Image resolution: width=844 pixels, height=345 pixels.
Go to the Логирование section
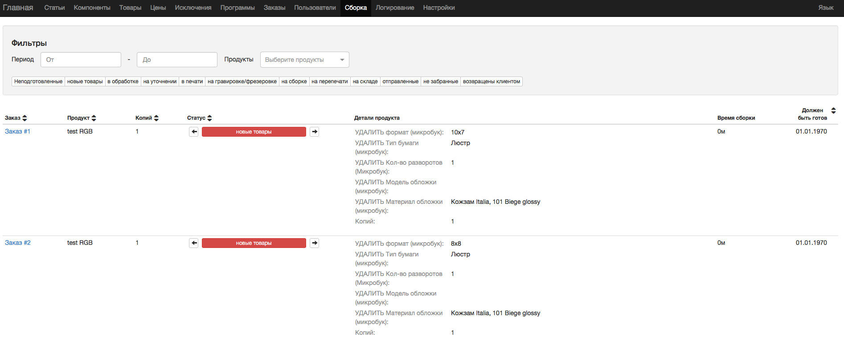point(394,8)
